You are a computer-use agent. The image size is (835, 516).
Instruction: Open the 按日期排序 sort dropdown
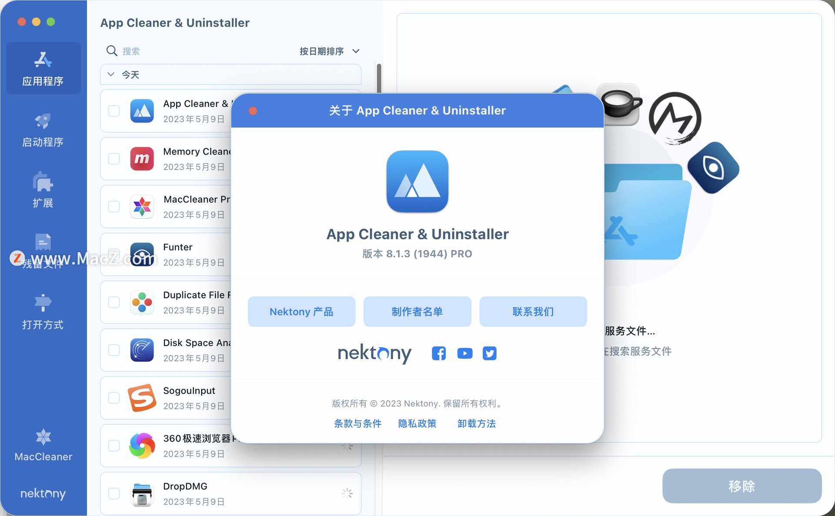coord(329,51)
